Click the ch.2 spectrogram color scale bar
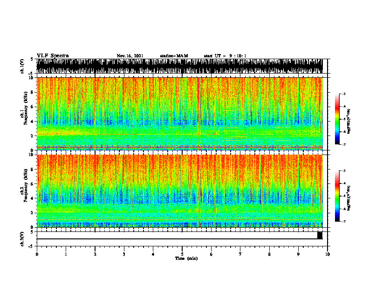369x285 pixels. [x=337, y=196]
